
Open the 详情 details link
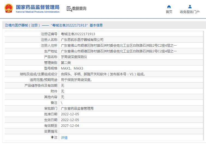pos(64,137)
